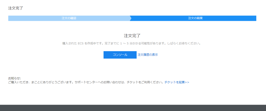Open the コンソール button

coord(120,55)
